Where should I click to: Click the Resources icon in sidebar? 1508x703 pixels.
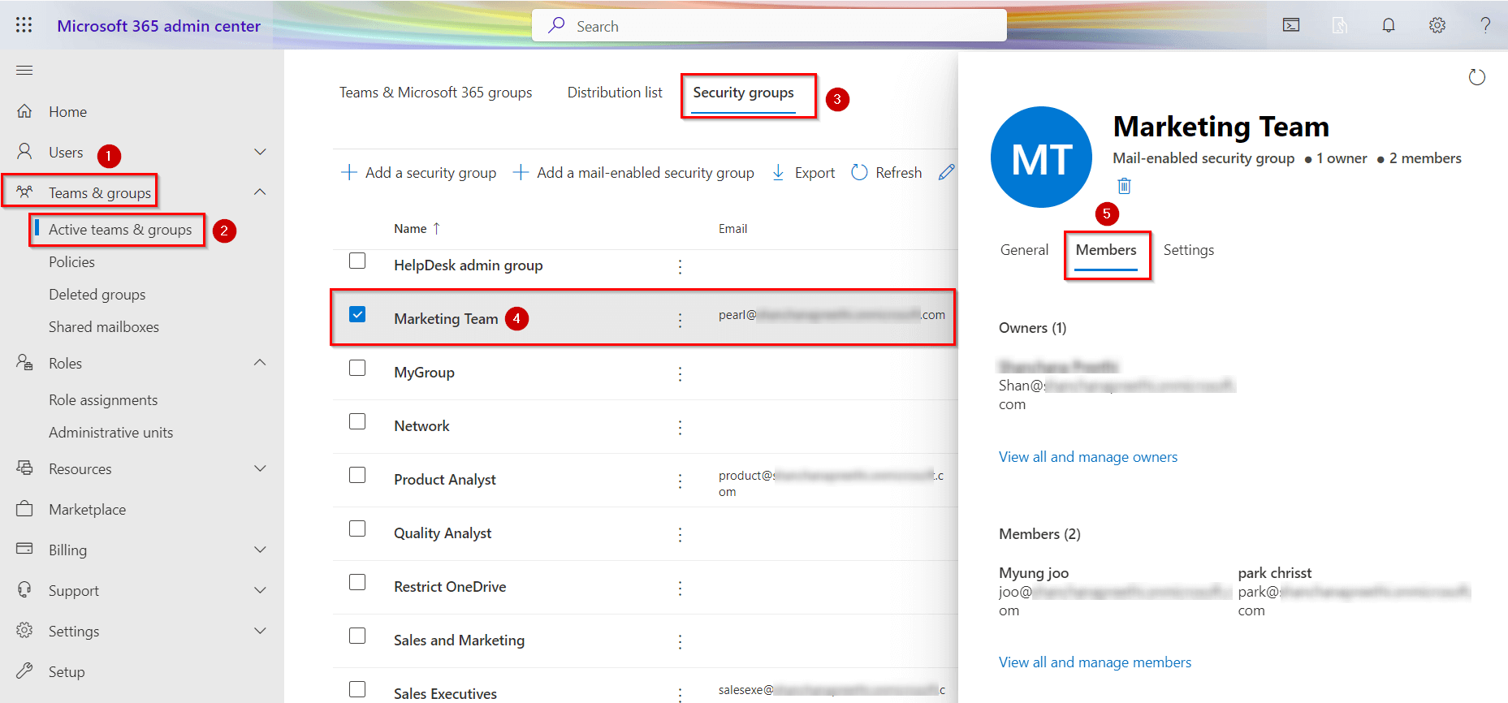[25, 468]
